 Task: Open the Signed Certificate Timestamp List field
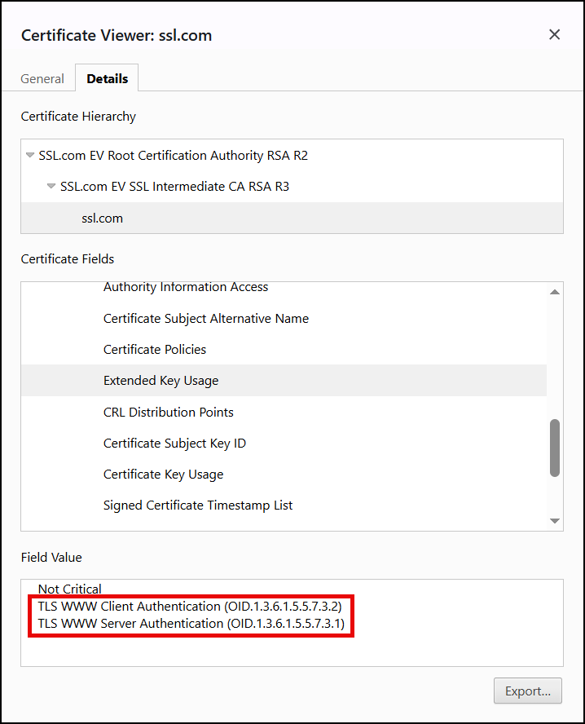click(x=198, y=505)
